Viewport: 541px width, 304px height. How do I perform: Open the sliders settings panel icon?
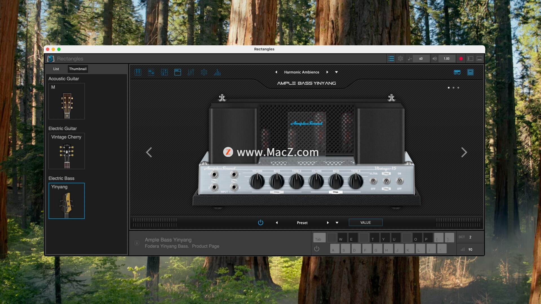point(151,72)
